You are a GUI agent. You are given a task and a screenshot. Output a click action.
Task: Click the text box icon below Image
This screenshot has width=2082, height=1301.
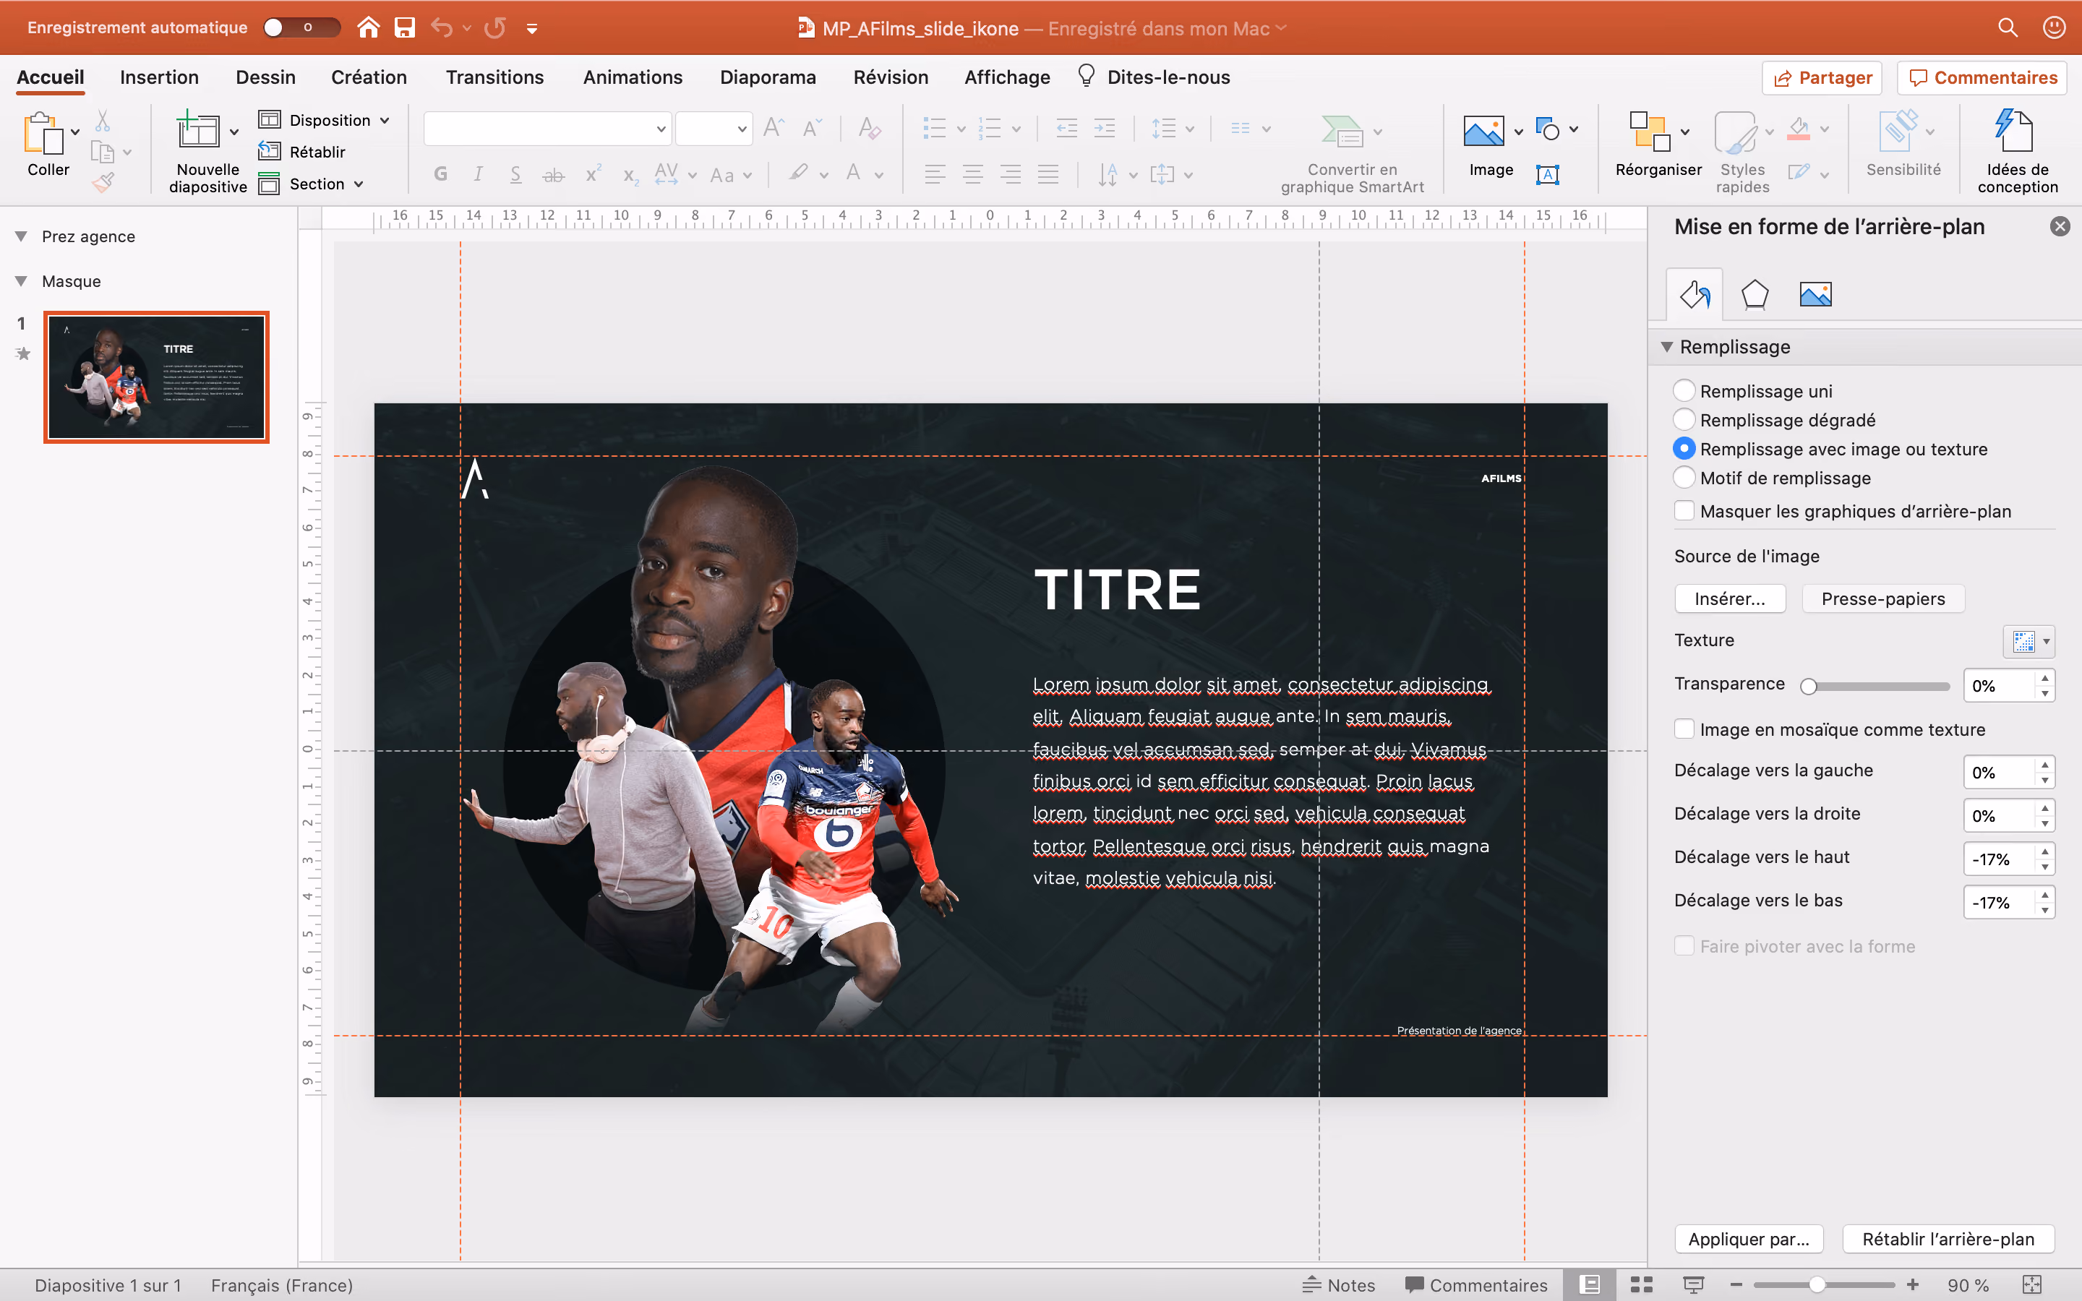[x=1548, y=175]
